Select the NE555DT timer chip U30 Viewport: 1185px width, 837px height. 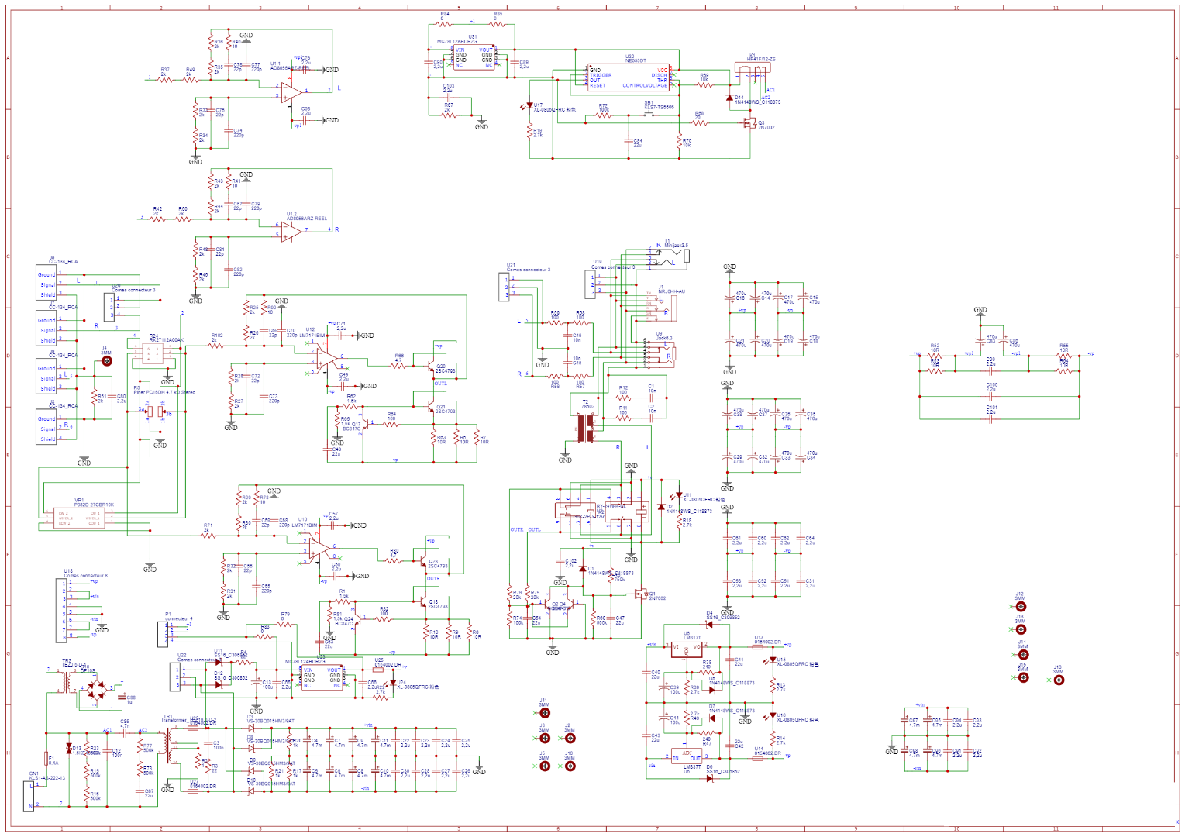pyautogui.click(x=628, y=77)
